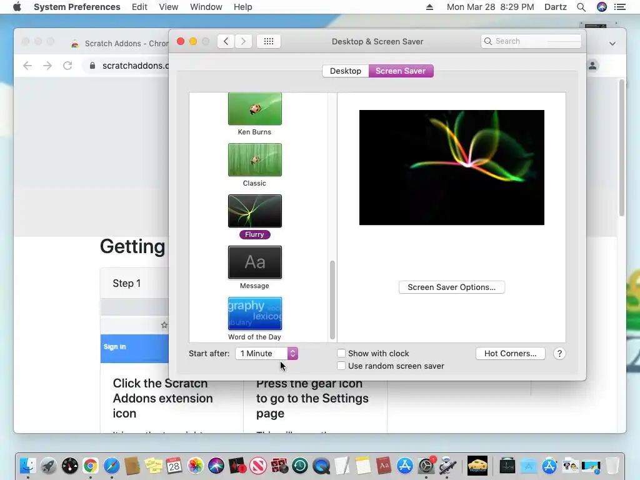Open Time Machine in the Dock

300,465
